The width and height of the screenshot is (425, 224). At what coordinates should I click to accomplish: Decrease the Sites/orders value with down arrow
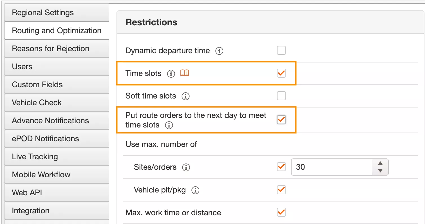(x=380, y=171)
